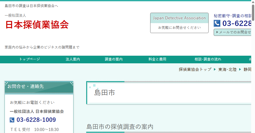The image size is (255, 133).
Task: Click the triangle arrow on メールでのお問合せ
Action: pyautogui.click(x=217, y=32)
